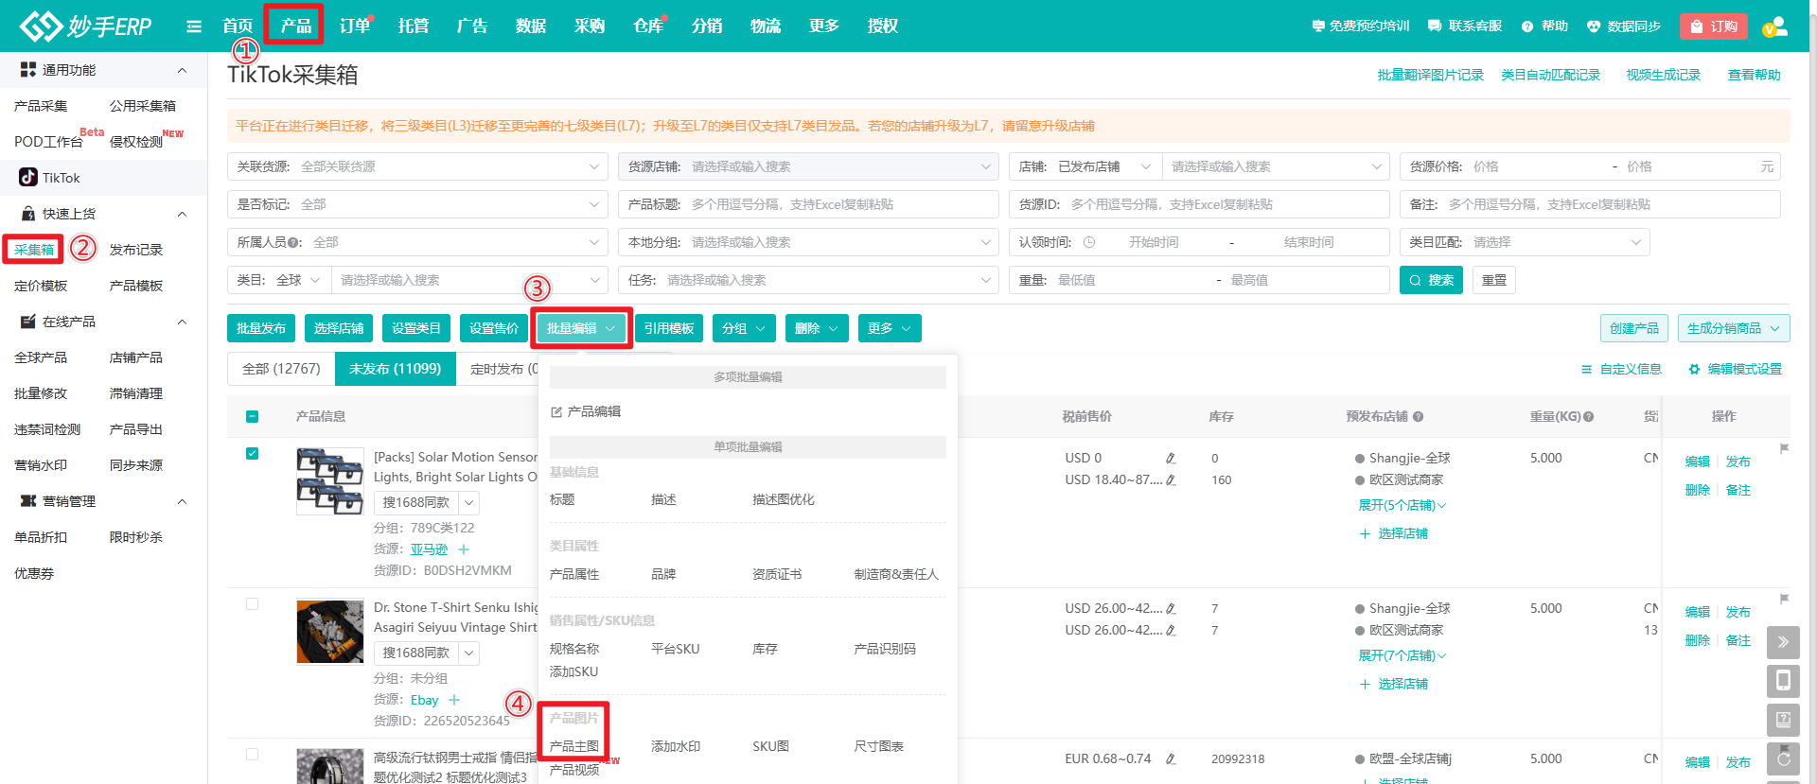Open 搜1688同款 dropdown arrow for Solar Lights

point(469,502)
